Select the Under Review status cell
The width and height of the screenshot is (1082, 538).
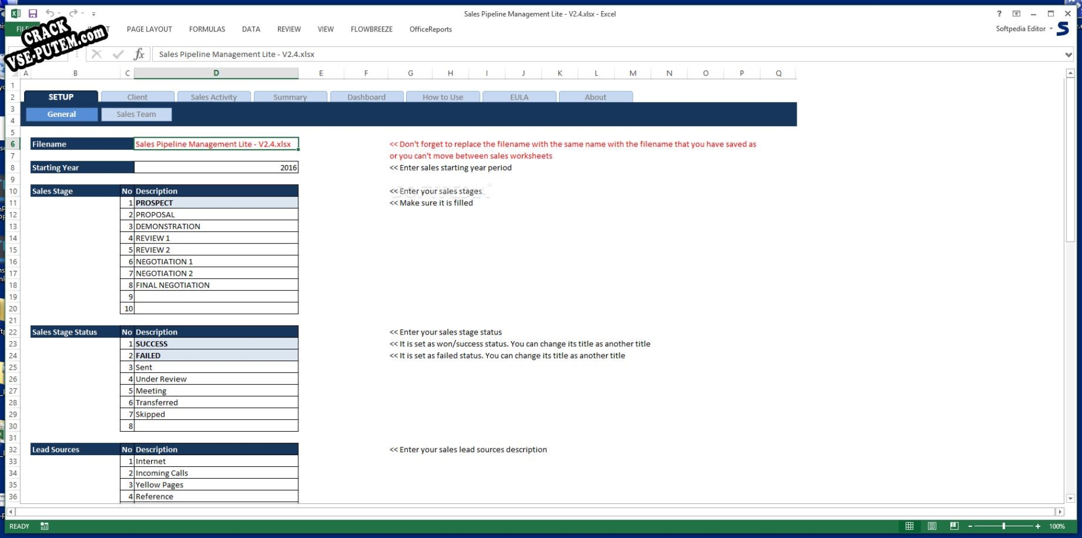coord(216,379)
